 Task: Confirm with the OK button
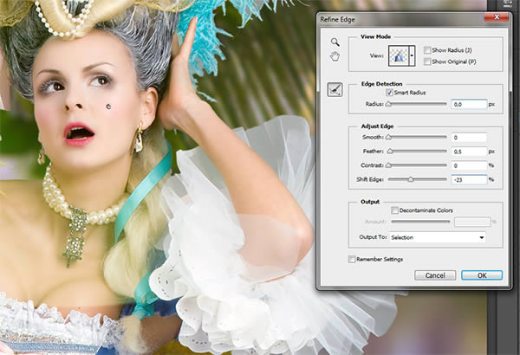pyautogui.click(x=482, y=275)
